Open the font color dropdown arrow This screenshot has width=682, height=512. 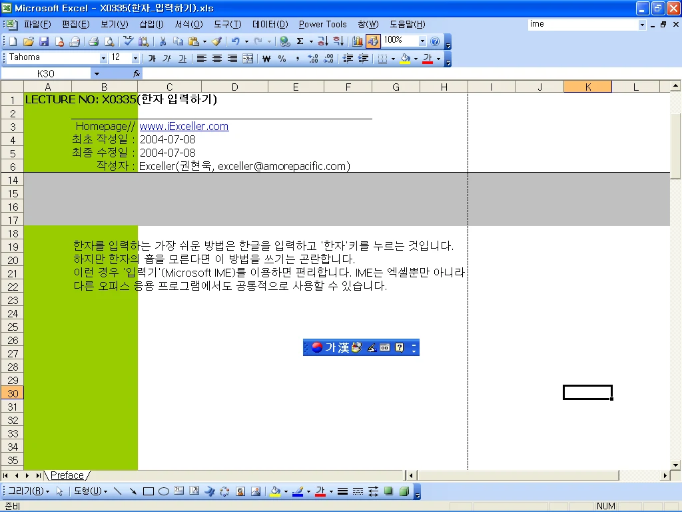click(x=438, y=59)
